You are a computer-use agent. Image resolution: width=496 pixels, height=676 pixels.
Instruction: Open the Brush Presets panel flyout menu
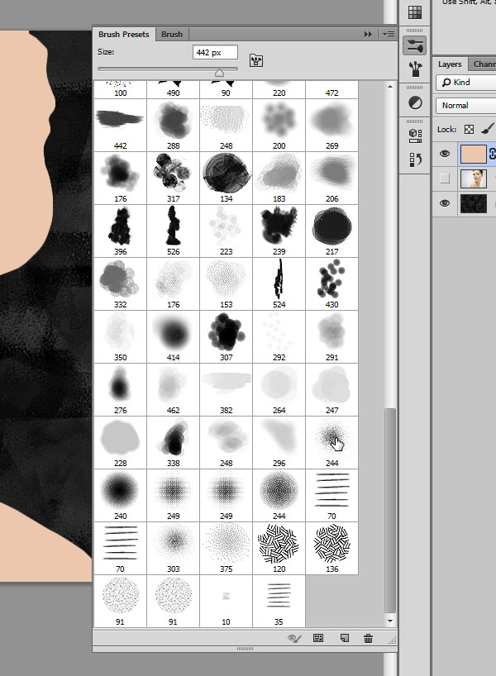(388, 34)
